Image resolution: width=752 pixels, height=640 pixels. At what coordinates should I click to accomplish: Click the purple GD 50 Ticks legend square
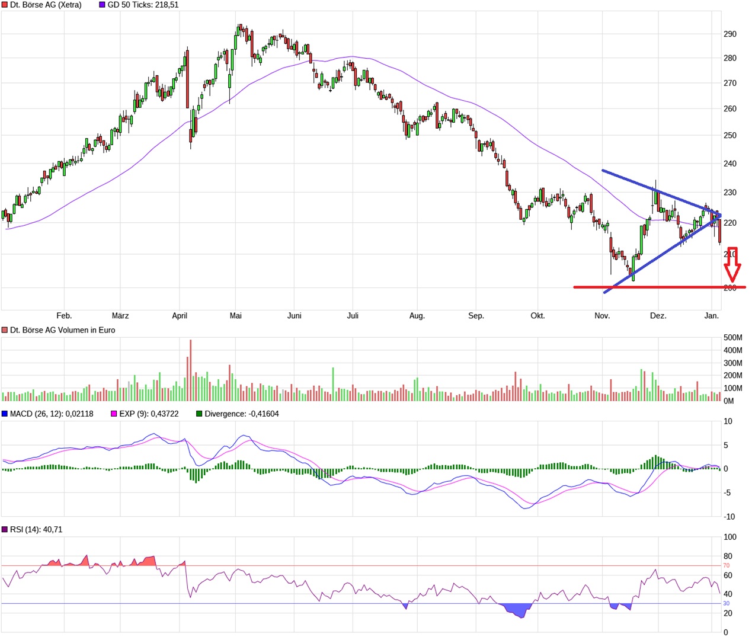102,5
